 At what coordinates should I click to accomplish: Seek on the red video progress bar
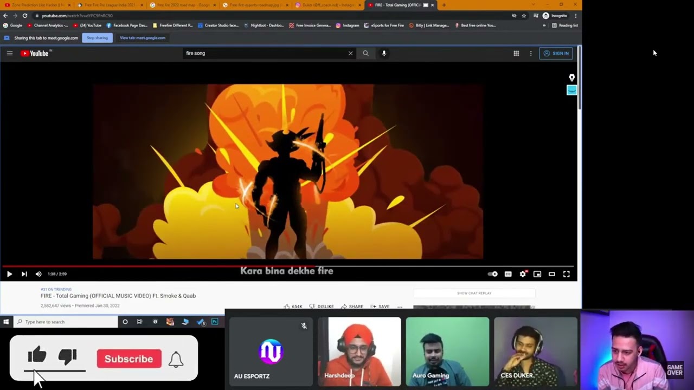click(x=288, y=266)
